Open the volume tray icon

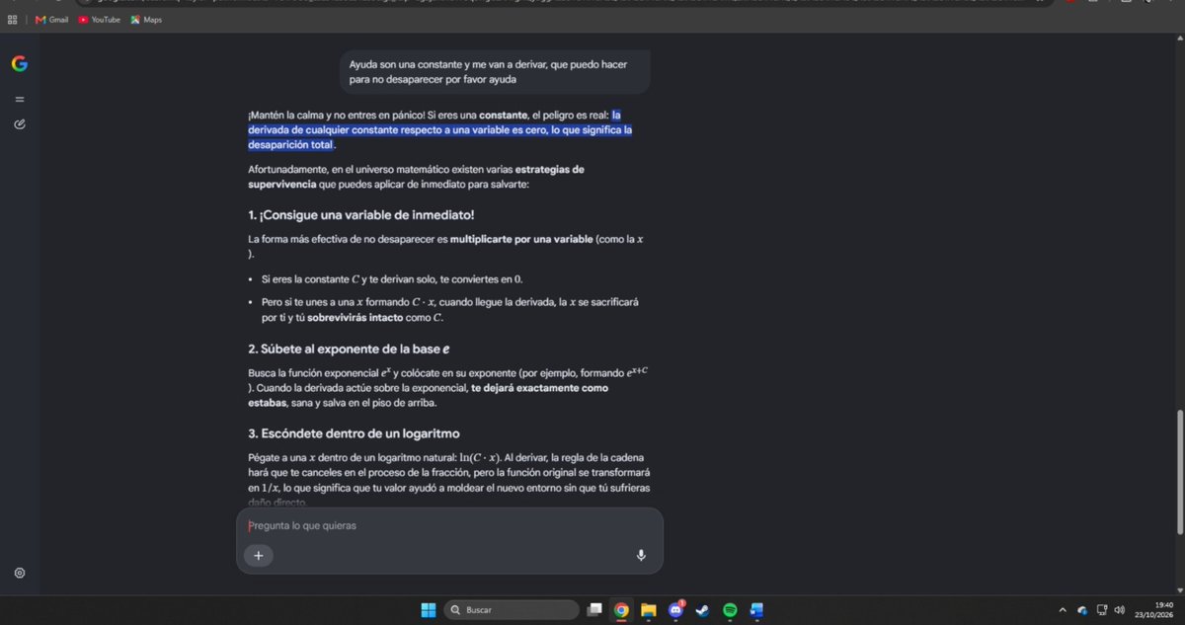pos(1120,610)
